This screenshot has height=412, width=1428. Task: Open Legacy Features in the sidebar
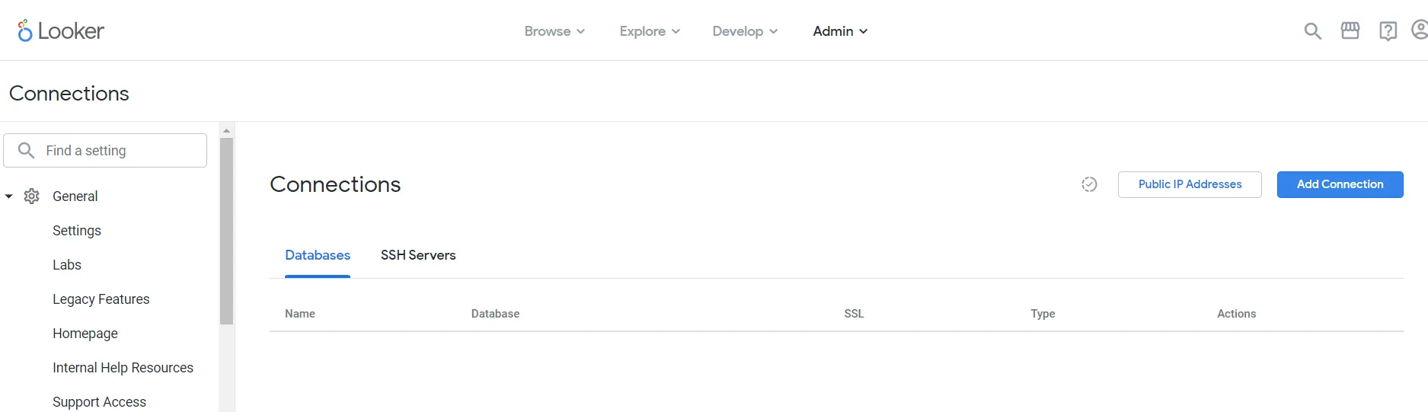(x=101, y=299)
